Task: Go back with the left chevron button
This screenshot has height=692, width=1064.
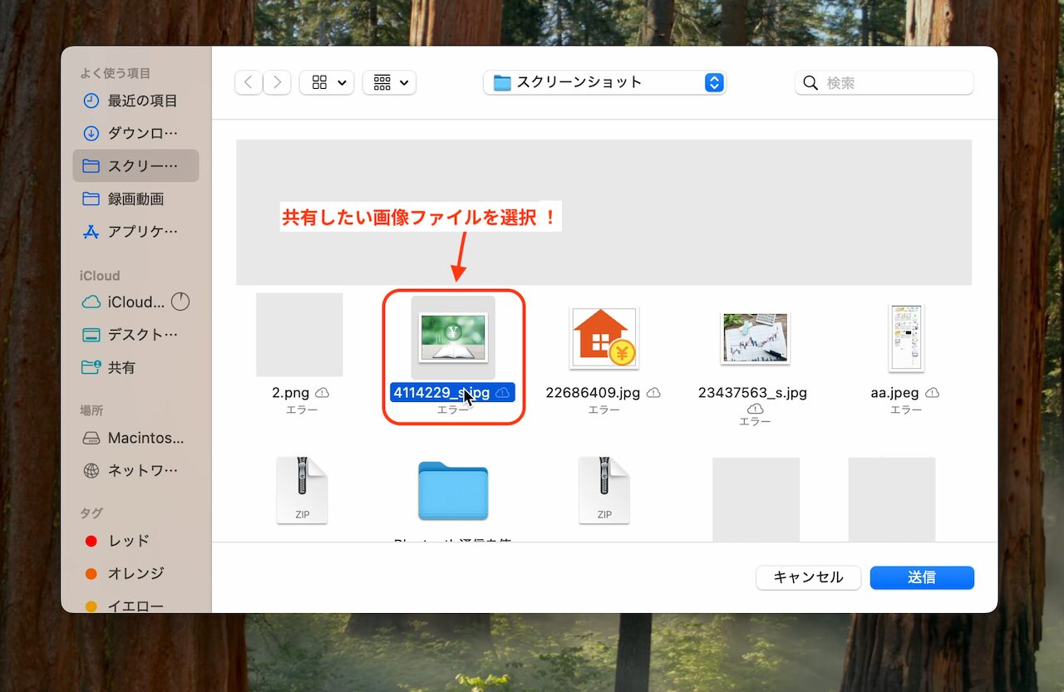Action: click(249, 82)
